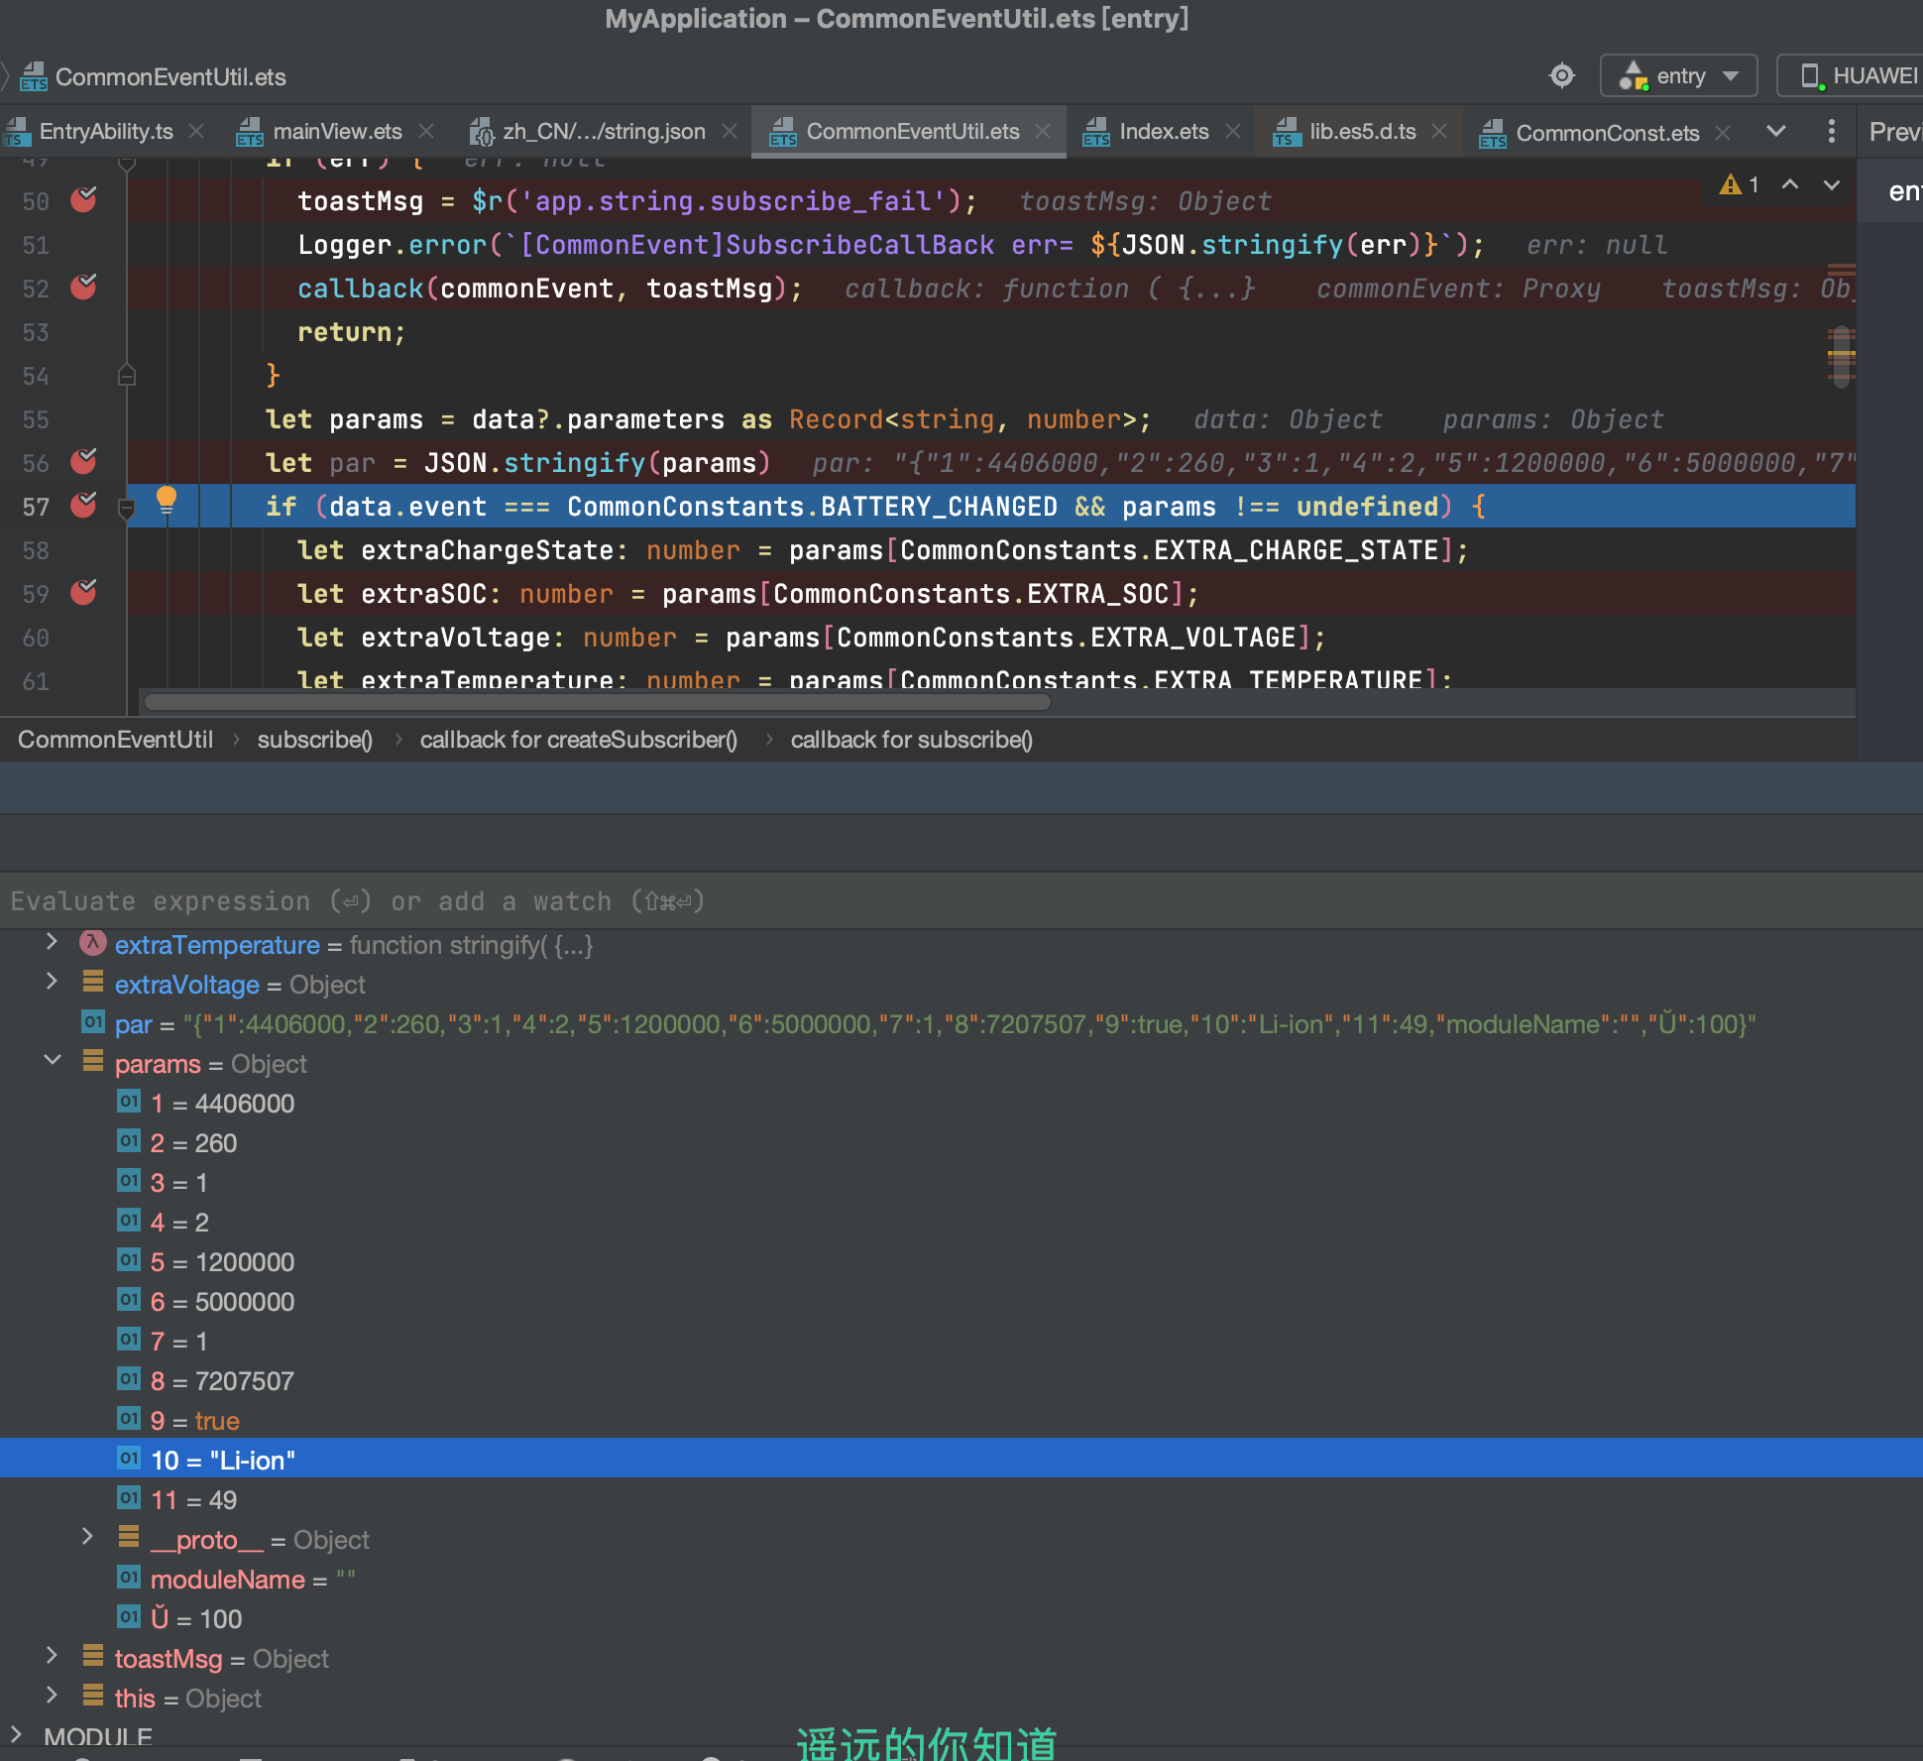The image size is (1923, 1761).
Task: Show hidden tabs dropdown chevron
Action: [1776, 131]
